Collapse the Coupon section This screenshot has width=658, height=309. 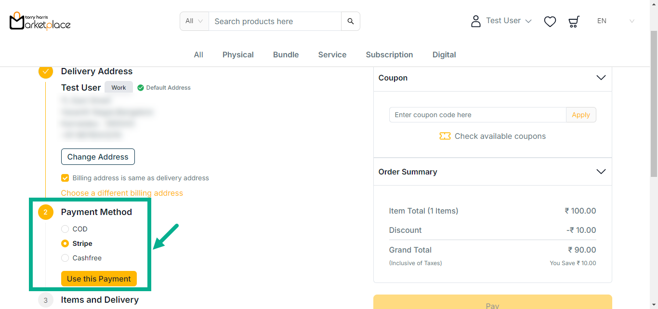601,78
